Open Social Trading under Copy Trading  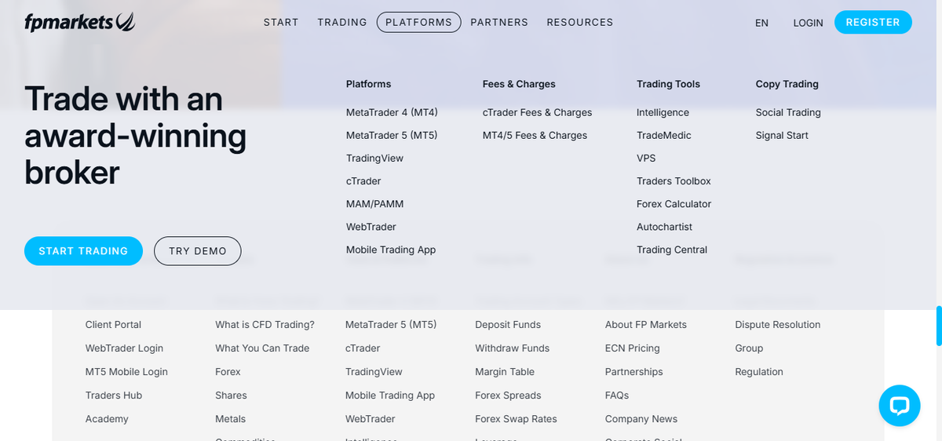(x=788, y=112)
